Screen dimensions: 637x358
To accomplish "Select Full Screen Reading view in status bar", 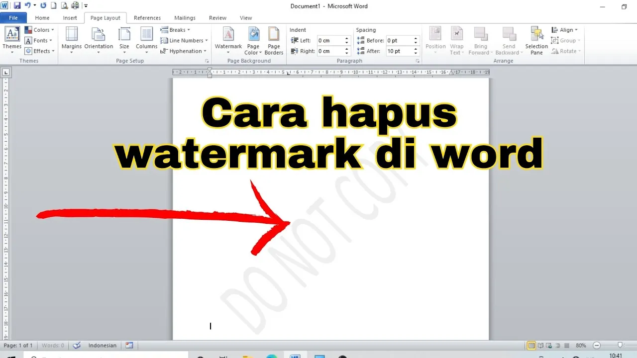I will [x=540, y=345].
